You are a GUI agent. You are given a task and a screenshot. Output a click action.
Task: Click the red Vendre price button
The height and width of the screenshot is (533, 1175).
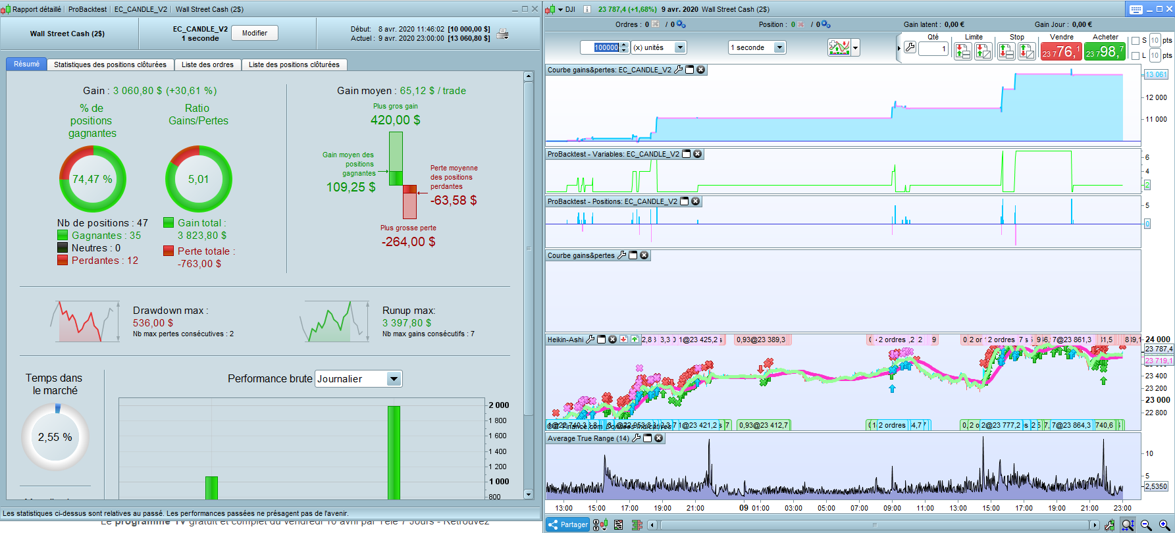(1060, 51)
